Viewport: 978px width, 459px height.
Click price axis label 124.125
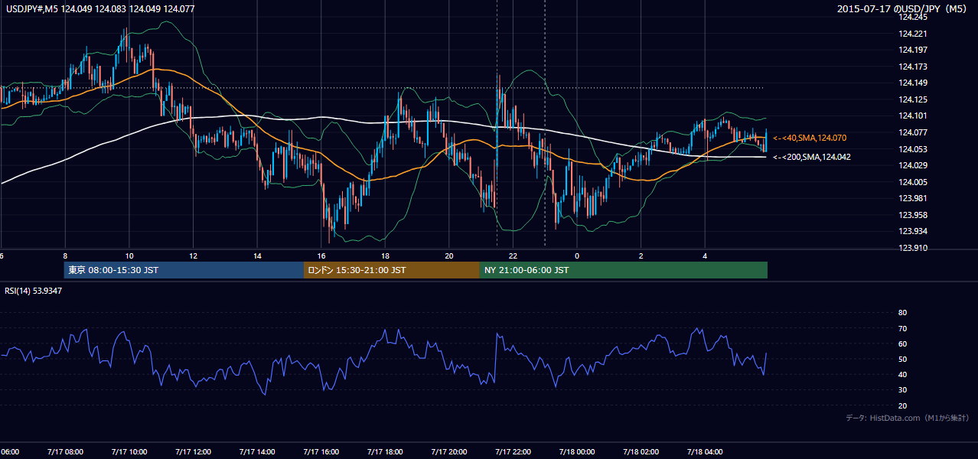pos(912,99)
